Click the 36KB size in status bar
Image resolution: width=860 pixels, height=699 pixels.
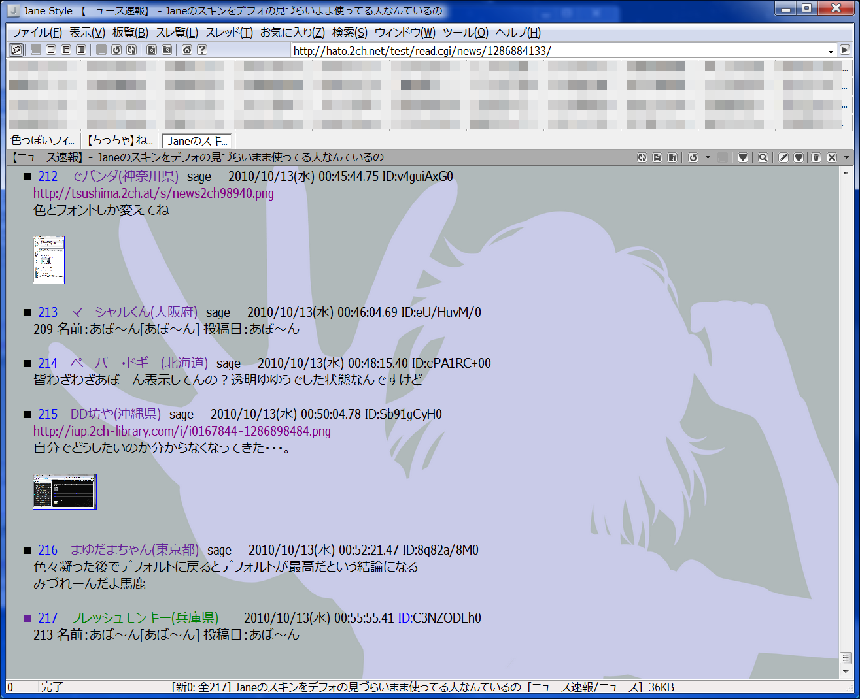pyautogui.click(x=661, y=687)
